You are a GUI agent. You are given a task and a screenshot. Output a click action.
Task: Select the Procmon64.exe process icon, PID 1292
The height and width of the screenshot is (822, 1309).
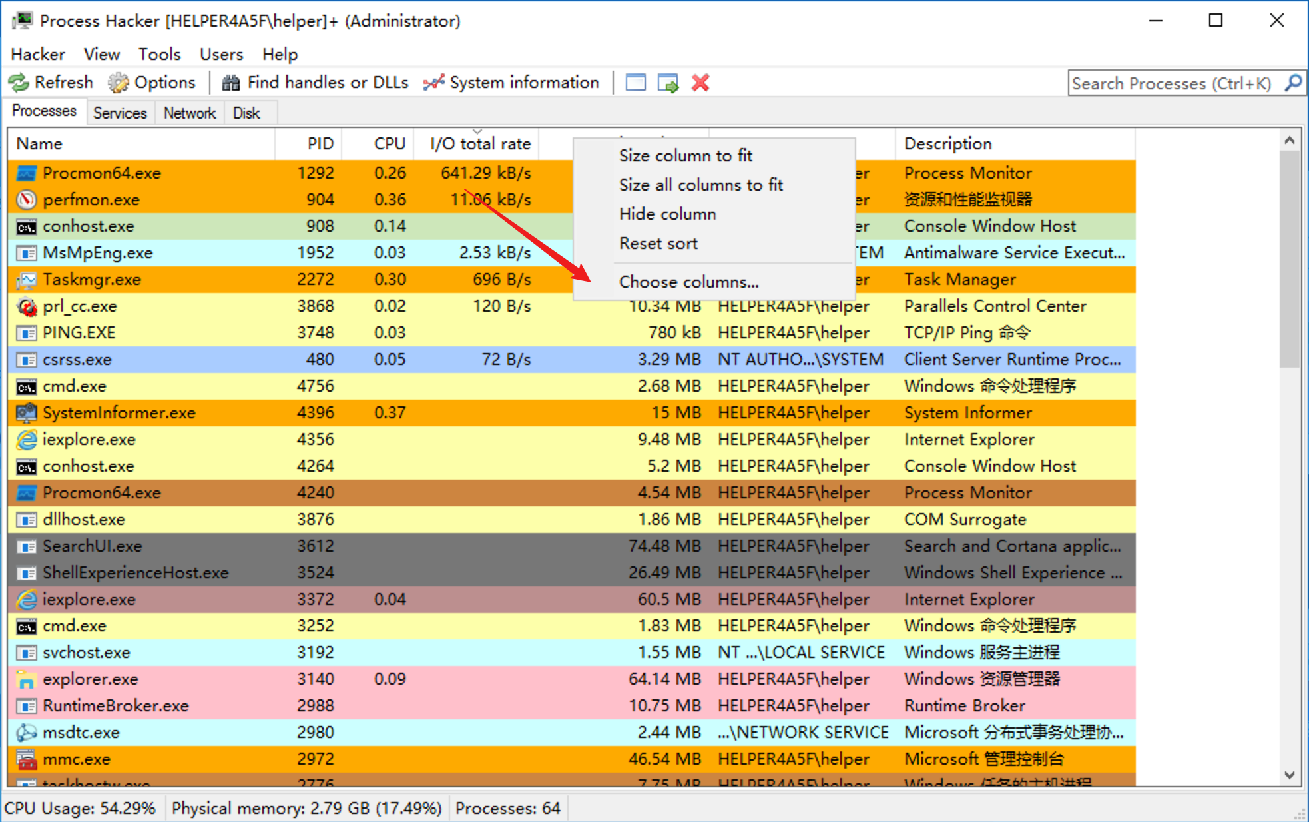tap(26, 173)
